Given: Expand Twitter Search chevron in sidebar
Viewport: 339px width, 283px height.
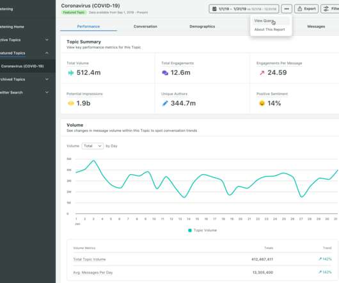Looking at the screenshot, I should pyautogui.click(x=47, y=93).
